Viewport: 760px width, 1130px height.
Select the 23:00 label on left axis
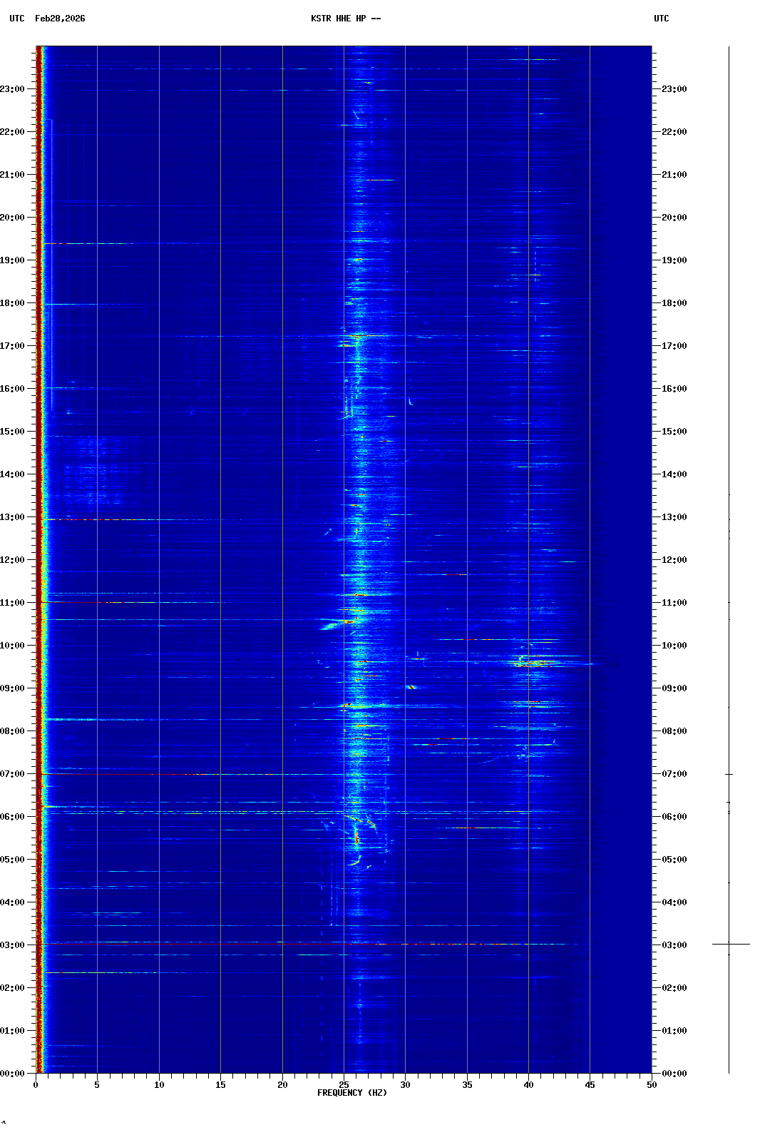tap(13, 89)
